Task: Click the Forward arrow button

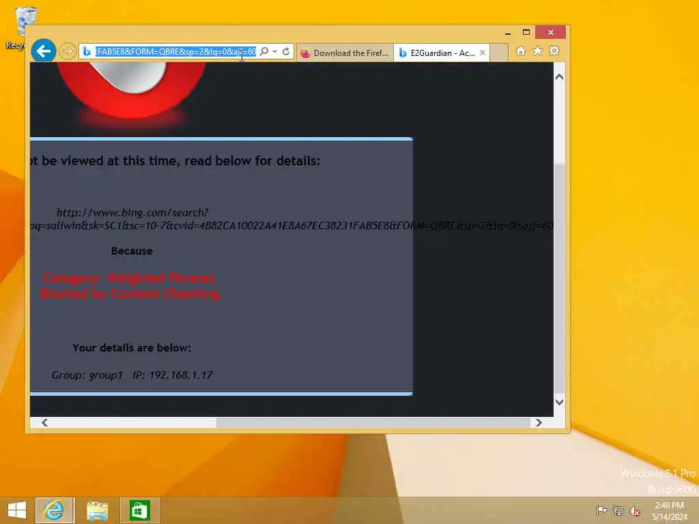Action: coord(68,51)
